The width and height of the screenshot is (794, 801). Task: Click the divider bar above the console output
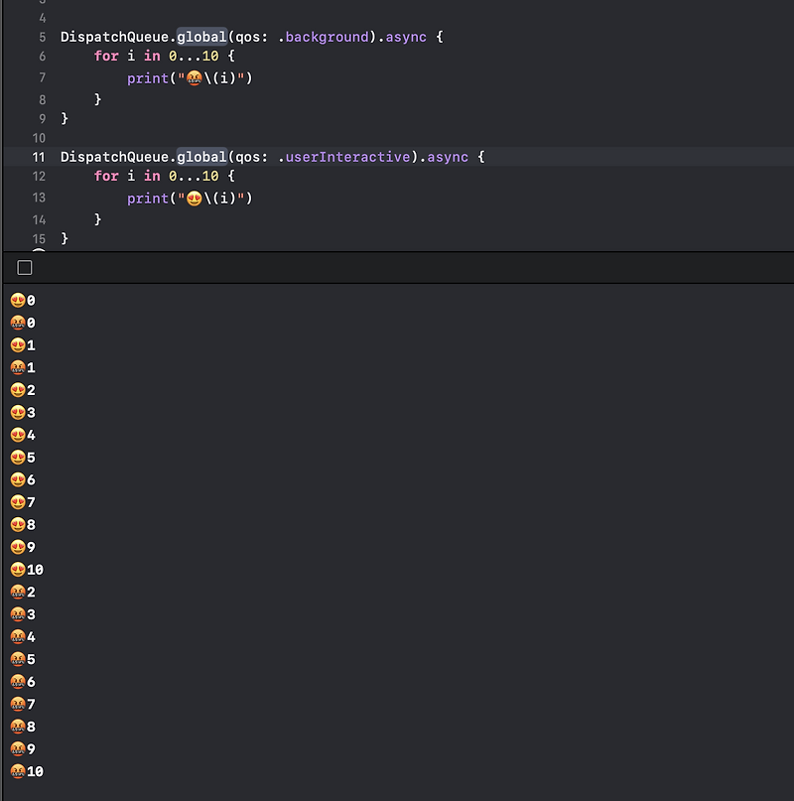click(397, 267)
